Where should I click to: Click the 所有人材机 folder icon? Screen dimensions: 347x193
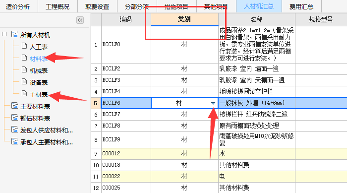[14, 34]
